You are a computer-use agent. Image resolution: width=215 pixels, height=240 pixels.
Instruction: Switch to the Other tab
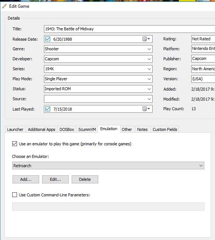tap(127, 129)
